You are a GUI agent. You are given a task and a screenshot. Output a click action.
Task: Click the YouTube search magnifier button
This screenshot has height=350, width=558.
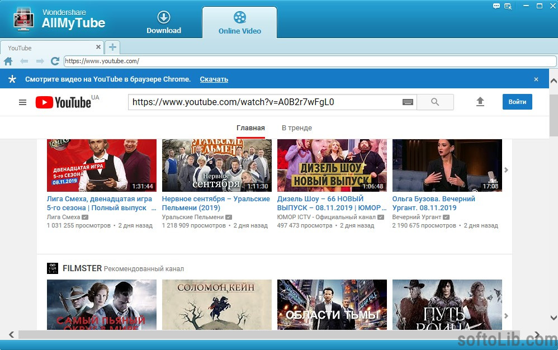tap(435, 102)
